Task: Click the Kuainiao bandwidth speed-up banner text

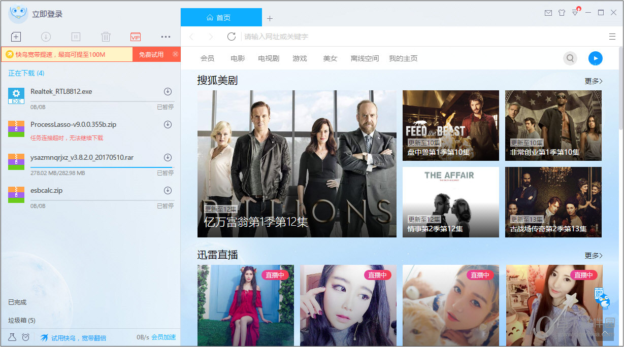Action: tap(60, 54)
